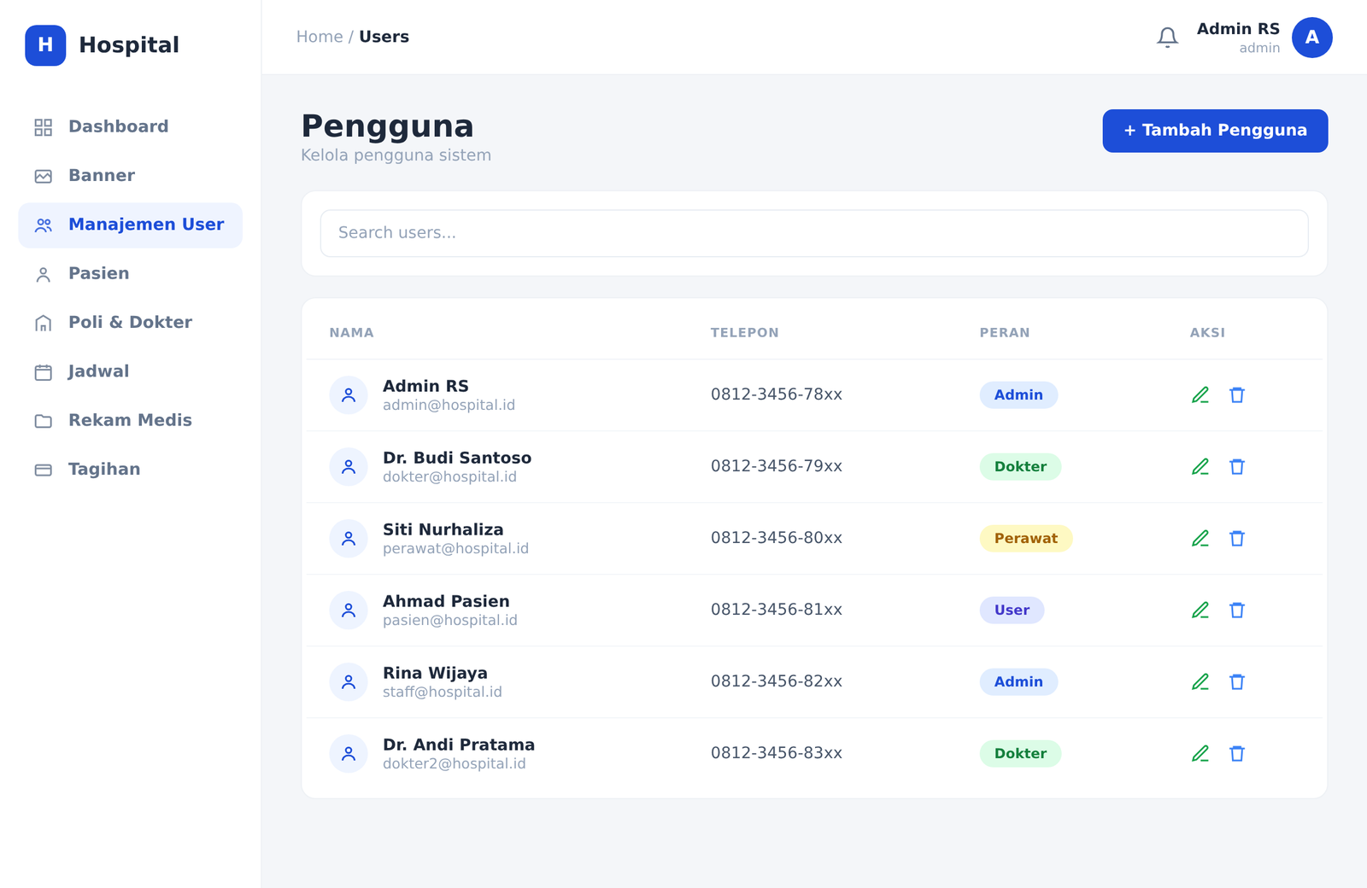The image size is (1367, 888).
Task: Click phone number 0812-3456-83xx
Action: 777,753
